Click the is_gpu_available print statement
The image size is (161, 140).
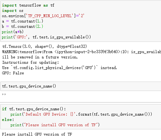pos(46,37)
